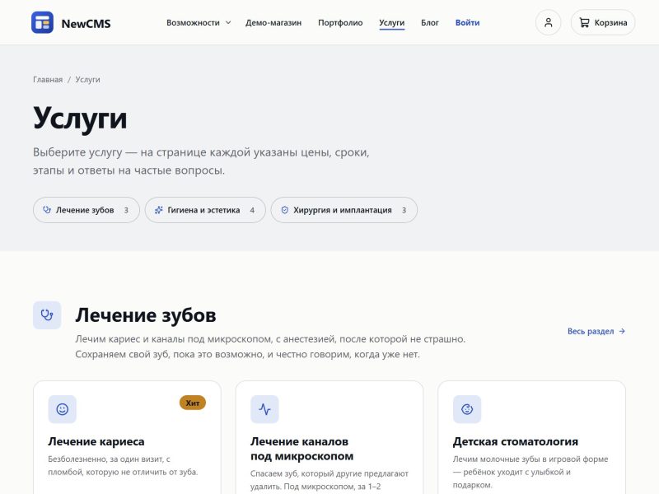Click the Войти link
The image size is (659, 494).
(x=467, y=23)
